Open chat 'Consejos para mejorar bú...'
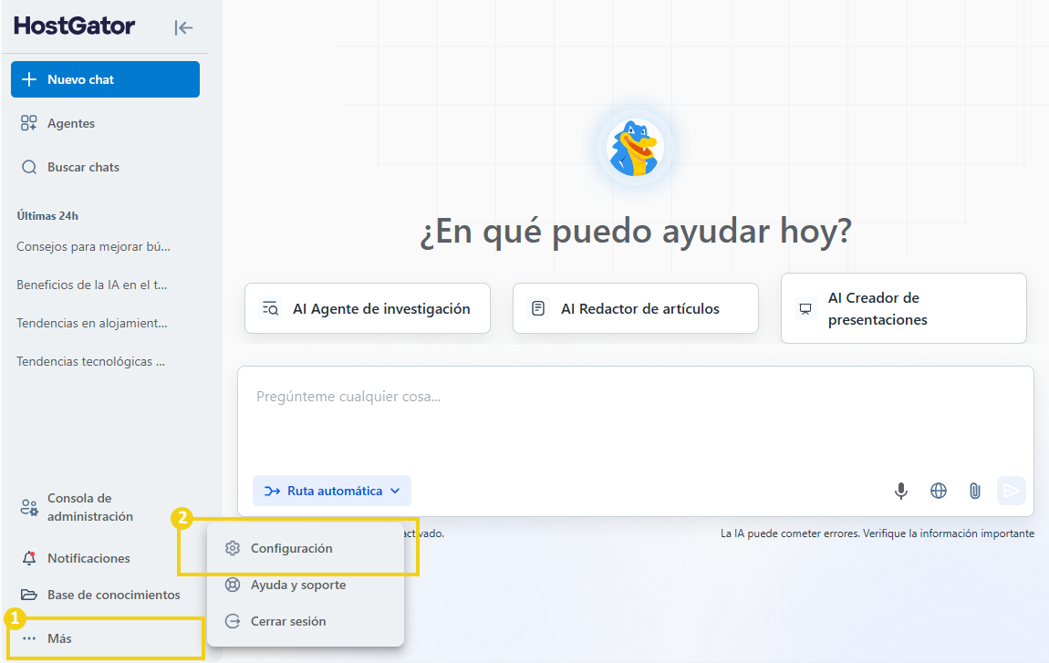This screenshot has width=1049, height=663. tap(94, 246)
